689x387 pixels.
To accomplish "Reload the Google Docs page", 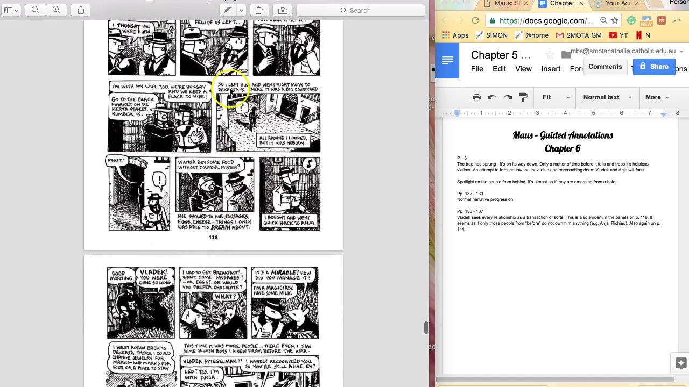I will pos(475,20).
